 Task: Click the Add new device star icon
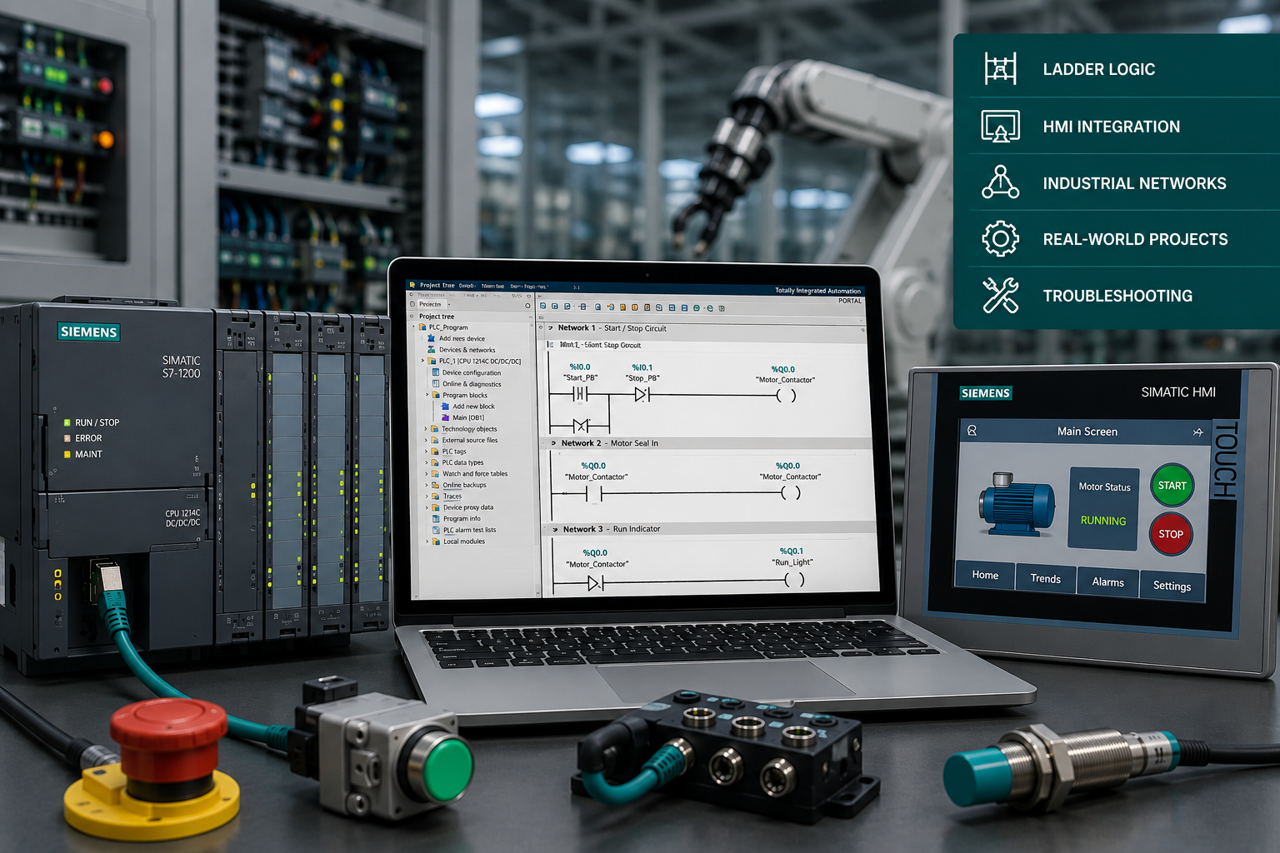pos(432,338)
